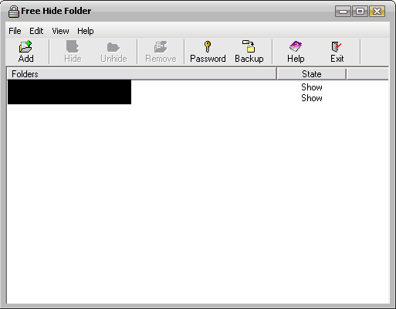The image size is (396, 309).
Task: Open the Help book icon in toolbar
Action: pos(296,46)
